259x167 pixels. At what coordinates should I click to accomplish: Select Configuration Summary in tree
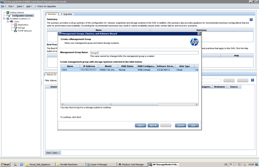point(23,15)
